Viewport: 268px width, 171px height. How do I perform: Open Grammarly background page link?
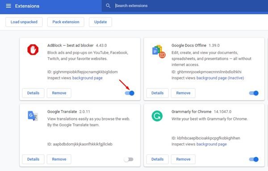[212, 144]
